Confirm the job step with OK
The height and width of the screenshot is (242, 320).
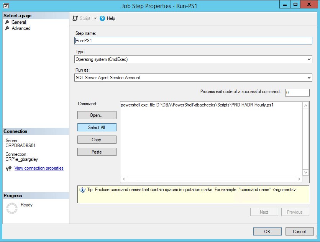[267, 231]
